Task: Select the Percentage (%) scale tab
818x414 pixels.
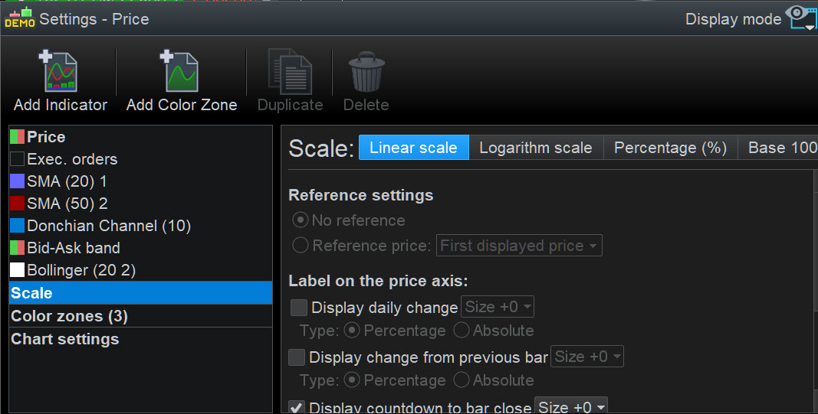Action: pyautogui.click(x=670, y=148)
